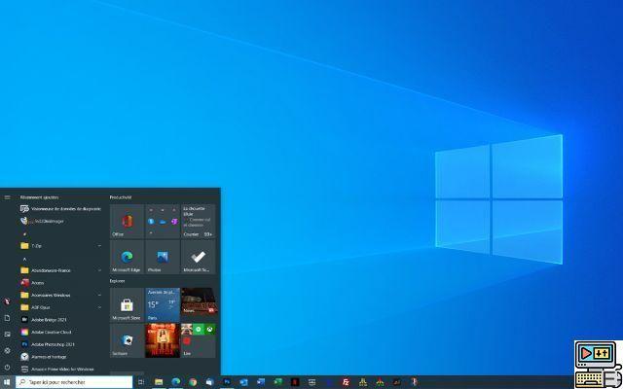Open Outlook from taskbar
Screen dimensions: 623x389
tap(244, 382)
